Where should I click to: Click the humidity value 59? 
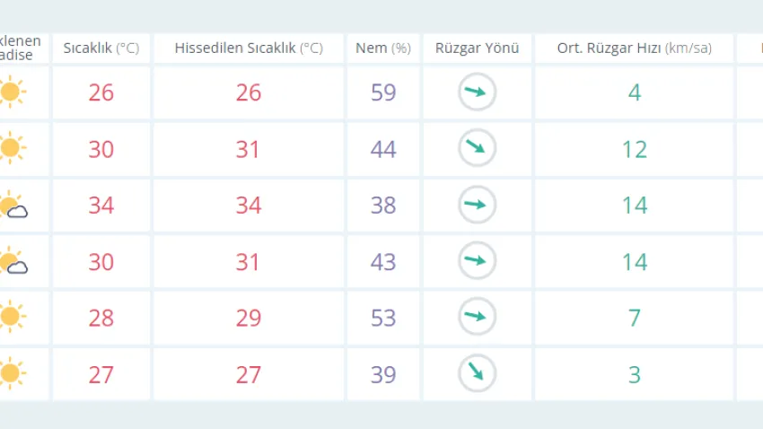click(383, 92)
